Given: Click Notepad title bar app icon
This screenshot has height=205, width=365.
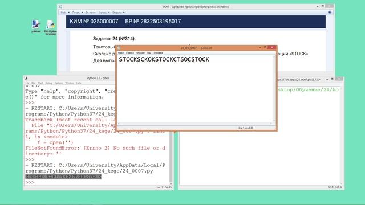Looking at the screenshot, I should tap(119, 48).
